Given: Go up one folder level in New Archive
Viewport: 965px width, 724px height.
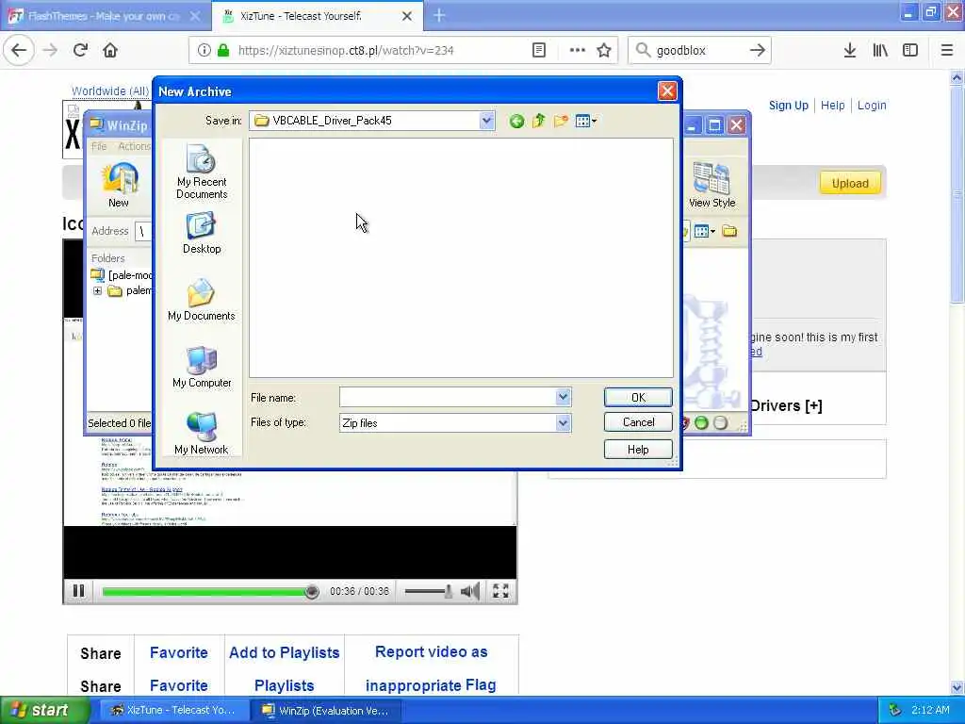Looking at the screenshot, I should pyautogui.click(x=538, y=121).
